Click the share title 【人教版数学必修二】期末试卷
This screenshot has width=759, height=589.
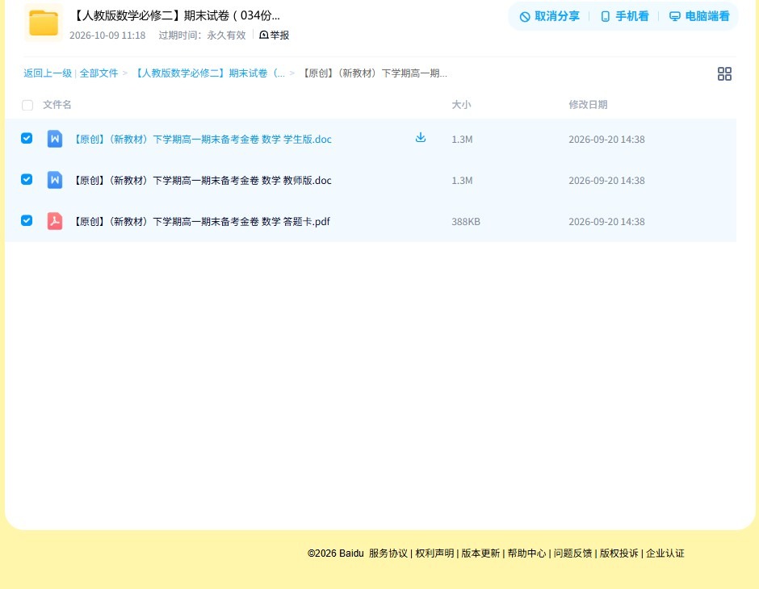(x=175, y=15)
